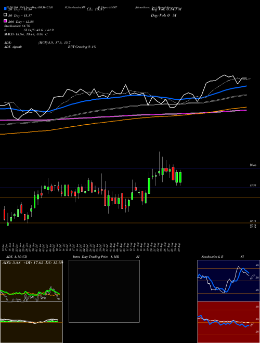The height and width of the screenshot is (343, 260).
Task: Click the 'BUY Growing @ 1%' signal text
Action: point(82,47)
